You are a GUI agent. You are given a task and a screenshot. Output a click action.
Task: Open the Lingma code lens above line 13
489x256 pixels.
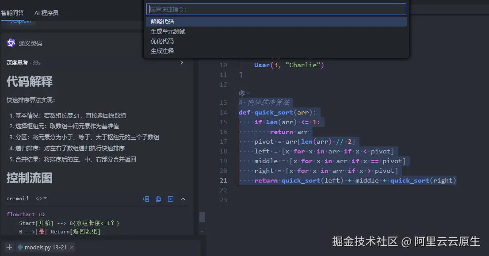(244, 93)
